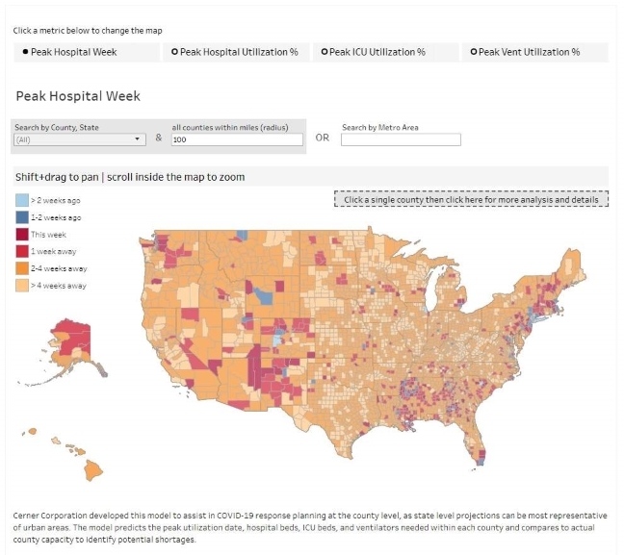
Task: Select the 'This week' legend color box
Action: (21, 235)
